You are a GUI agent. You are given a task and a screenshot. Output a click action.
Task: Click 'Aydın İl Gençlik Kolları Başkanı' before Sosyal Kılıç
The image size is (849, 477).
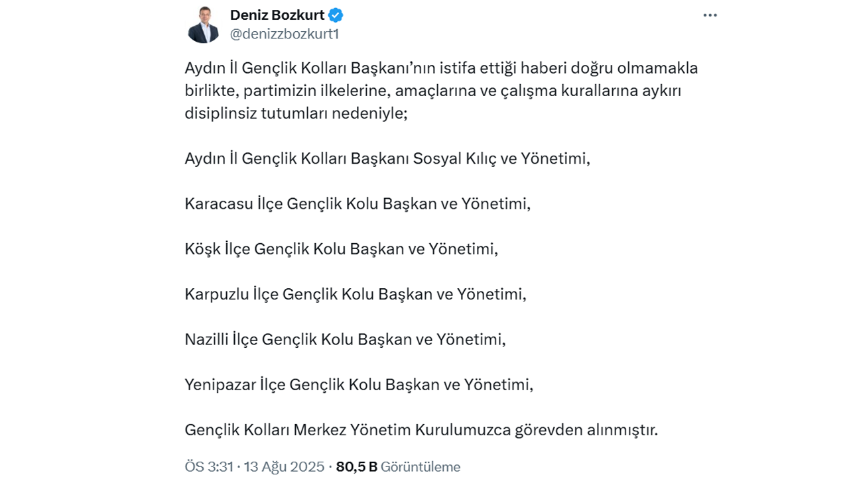pyautogui.click(x=296, y=158)
